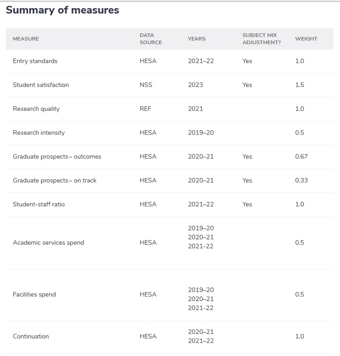Click the REF data source cell

(x=145, y=109)
